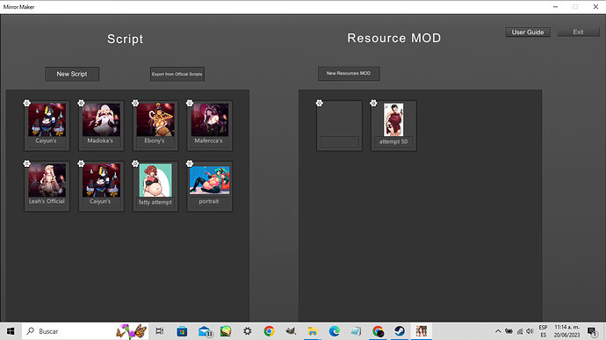Image resolution: width=606 pixels, height=340 pixels.
Task: Select Mafercca's script thumbnail
Action: pyautogui.click(x=210, y=119)
